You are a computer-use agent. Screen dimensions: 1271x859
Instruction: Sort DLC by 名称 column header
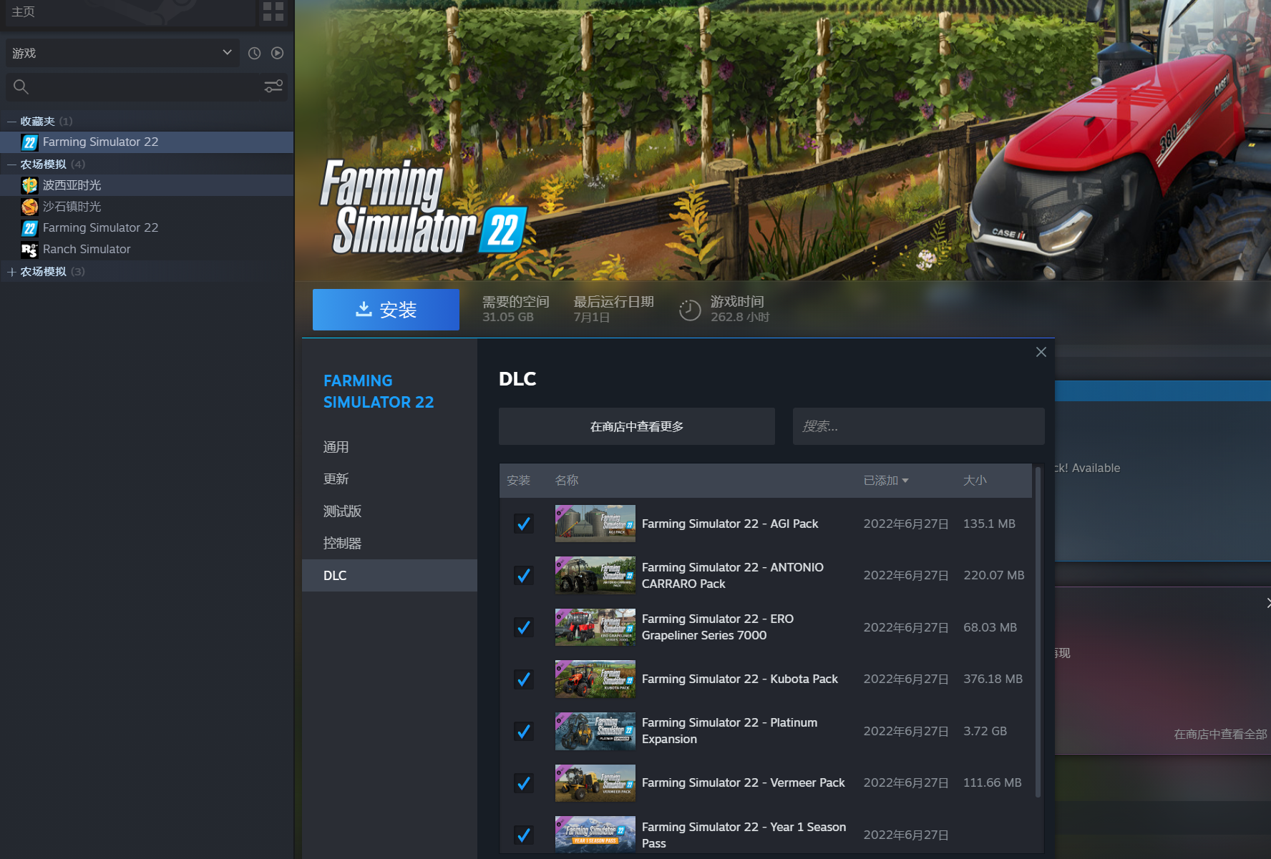point(567,481)
